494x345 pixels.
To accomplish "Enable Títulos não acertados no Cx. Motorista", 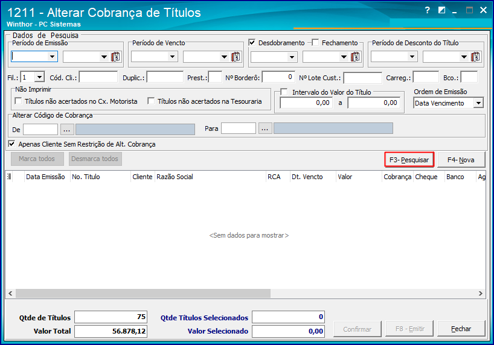I will (x=18, y=101).
